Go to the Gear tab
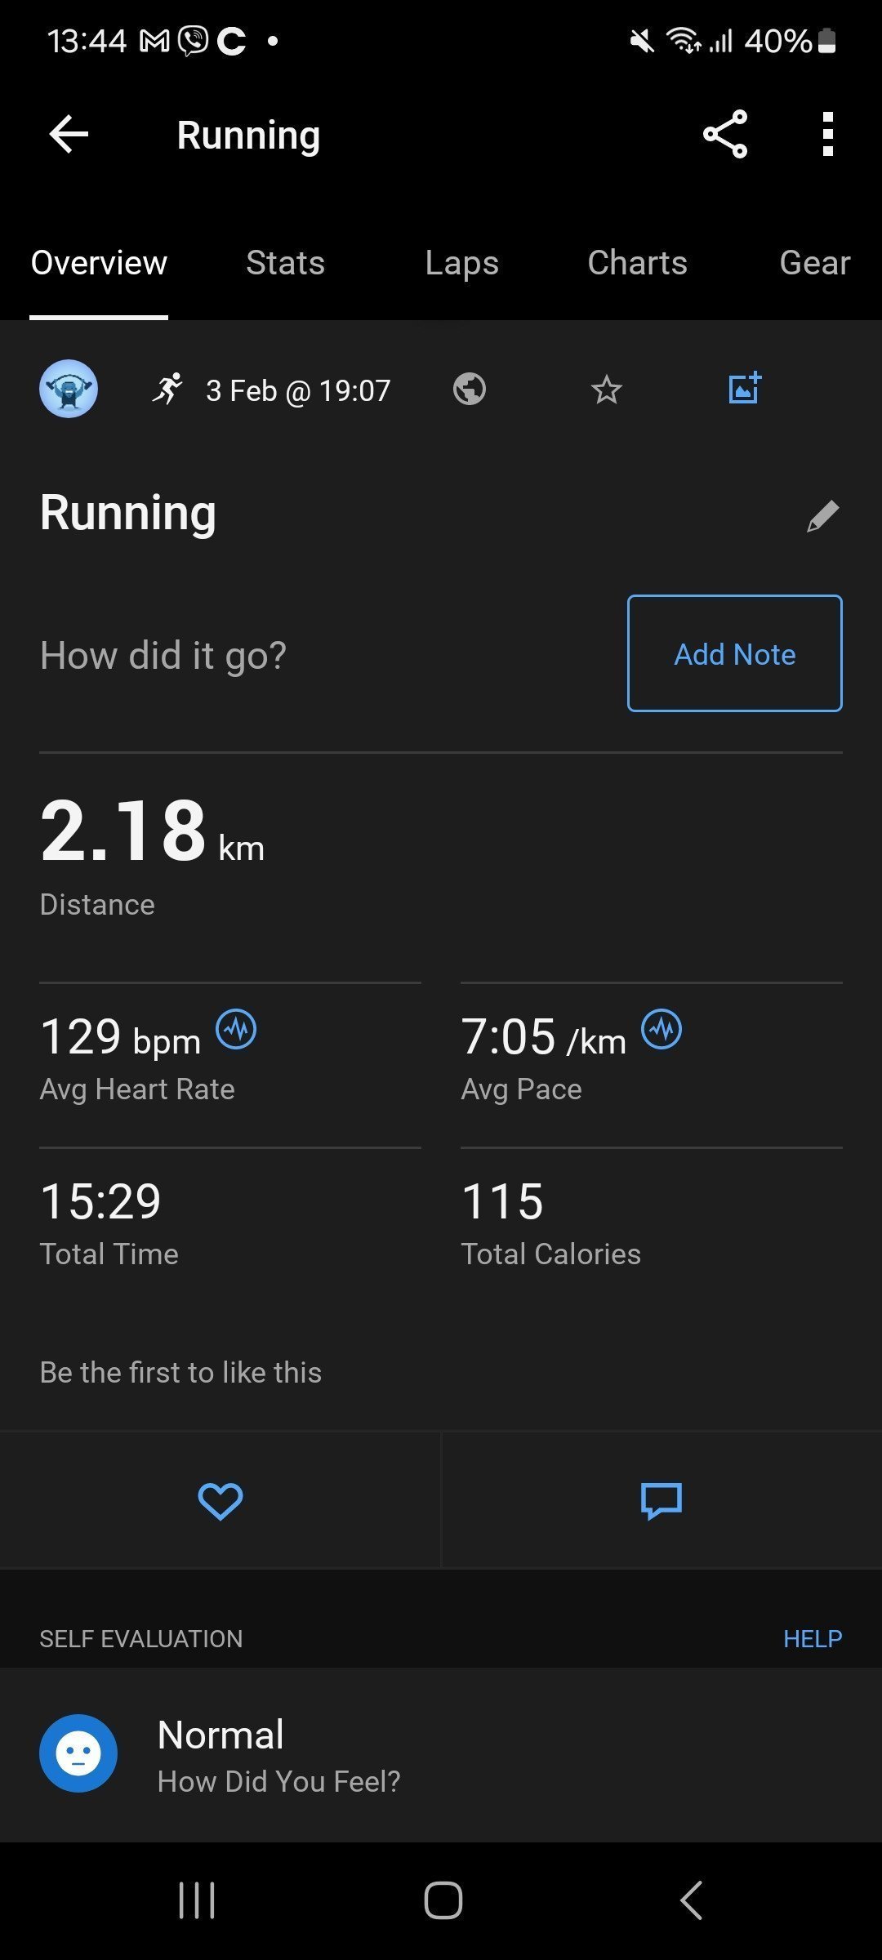The height and width of the screenshot is (1960, 882). coord(814,263)
